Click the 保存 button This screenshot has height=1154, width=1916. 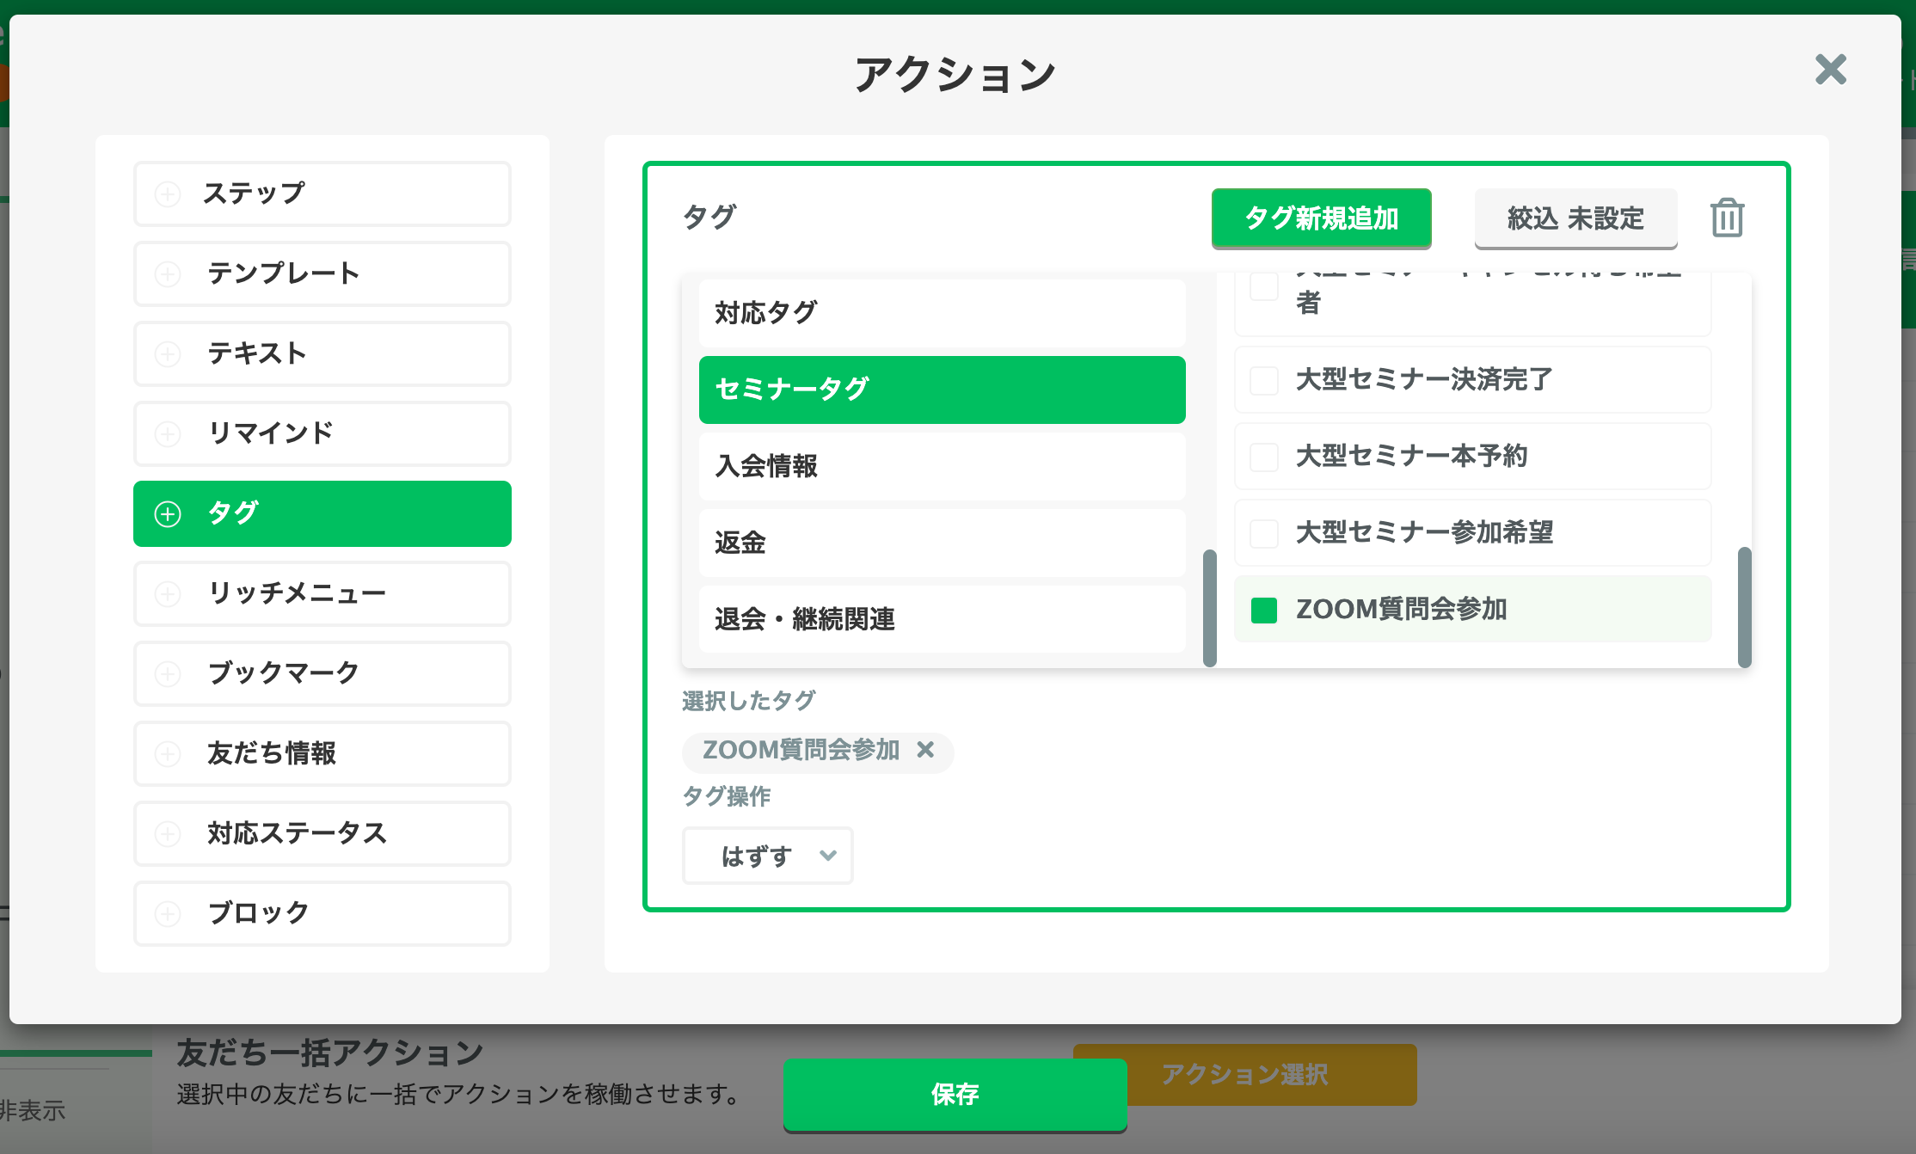955,1095
